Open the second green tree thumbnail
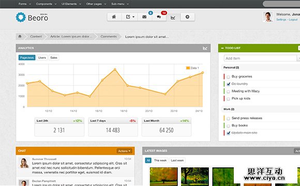This screenshot has width=300, height=186. 195,176
